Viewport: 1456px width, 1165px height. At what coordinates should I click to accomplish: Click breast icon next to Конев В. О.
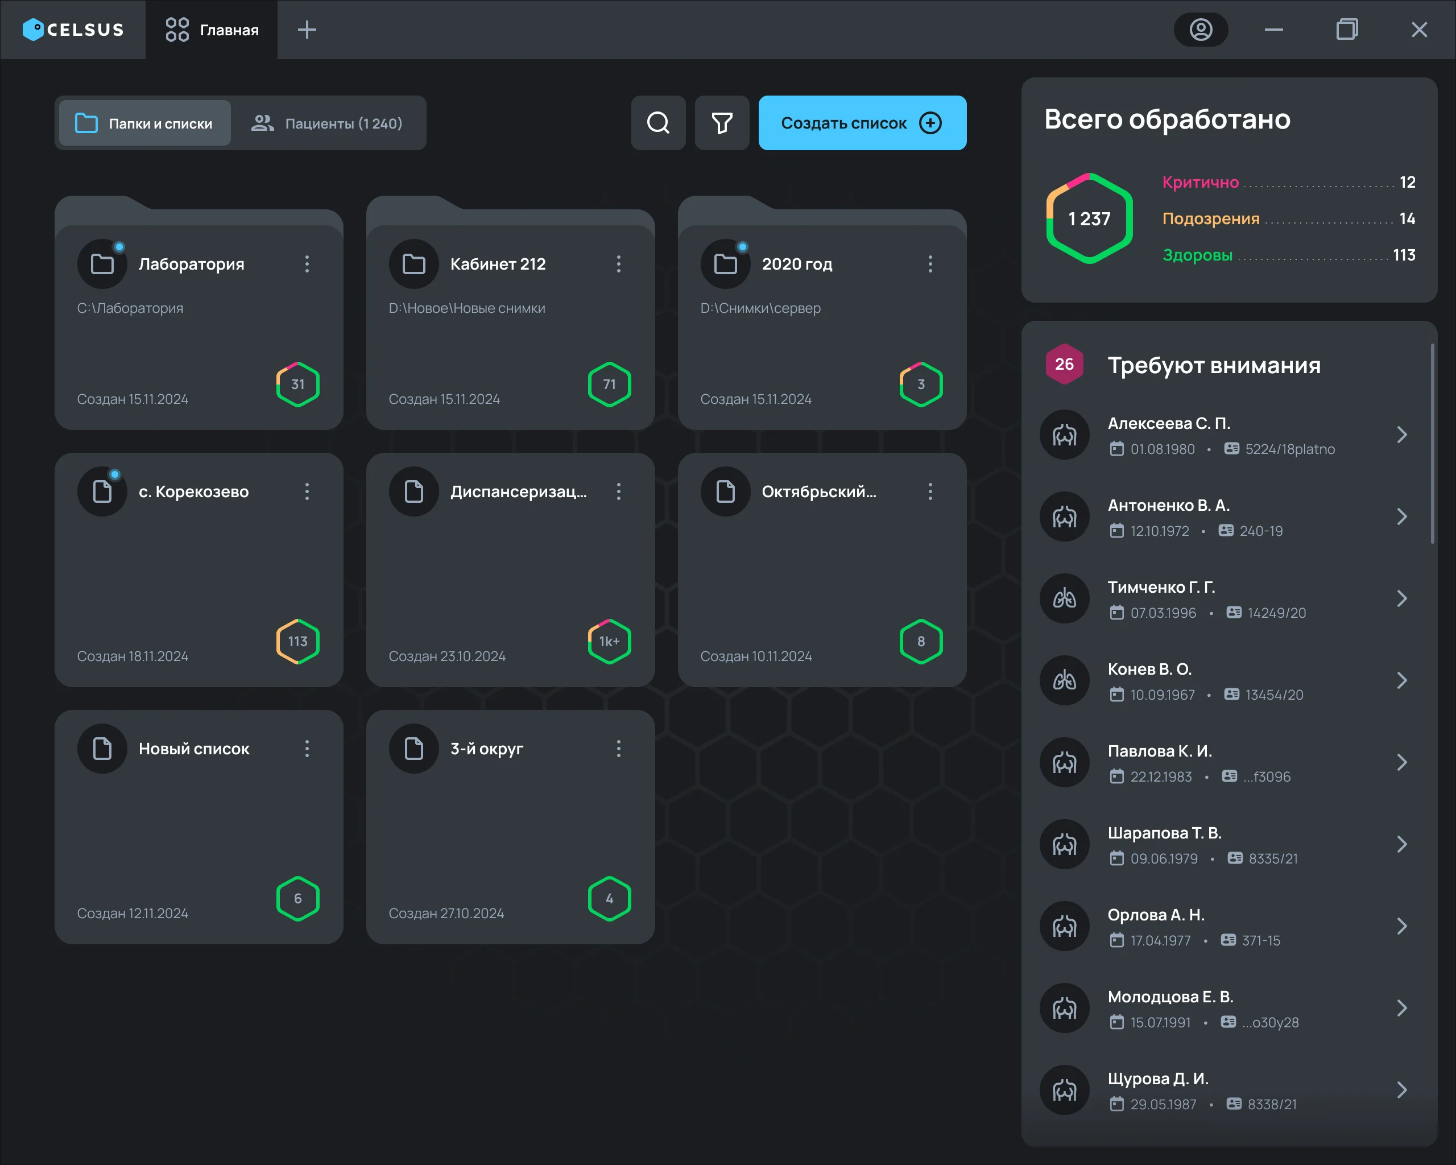pos(1064,681)
